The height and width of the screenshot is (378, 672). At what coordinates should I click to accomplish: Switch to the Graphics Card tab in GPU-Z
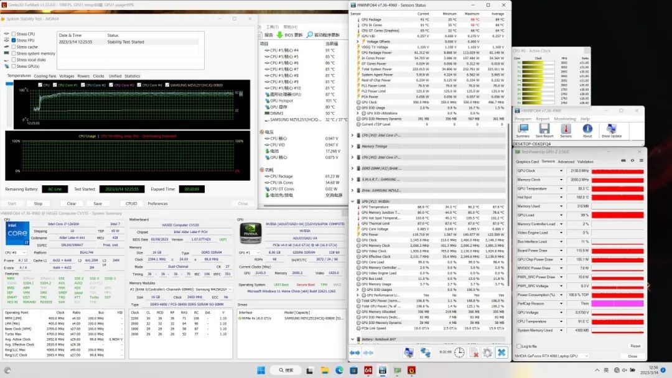point(527,162)
